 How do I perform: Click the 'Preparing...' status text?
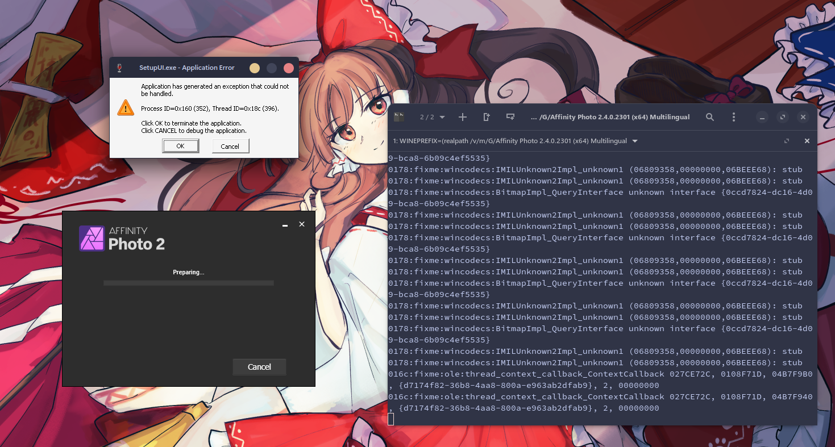click(x=189, y=273)
